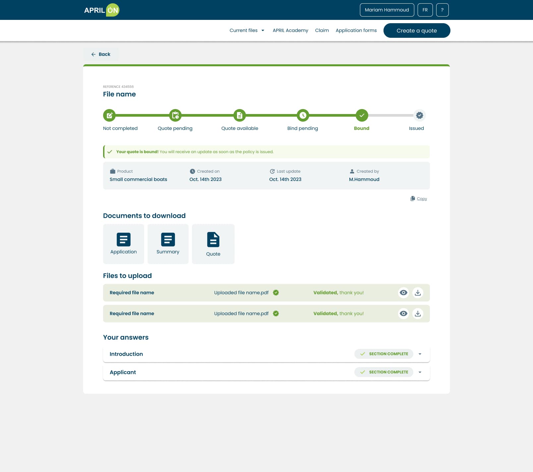
Task: Expand the Applicant answers section
Action: 420,372
